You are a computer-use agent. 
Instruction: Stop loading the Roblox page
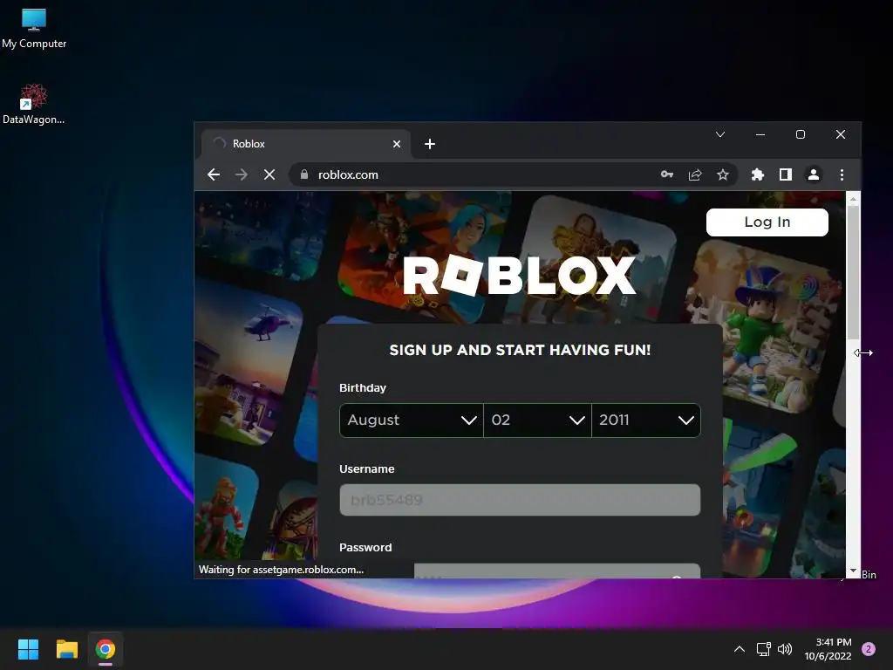tap(269, 174)
